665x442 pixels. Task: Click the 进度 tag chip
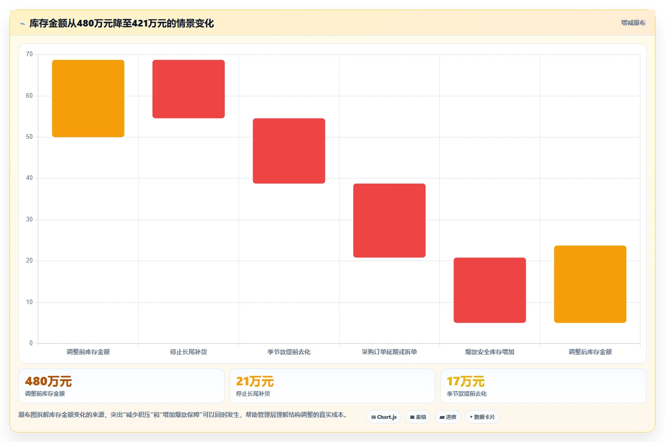(448, 417)
